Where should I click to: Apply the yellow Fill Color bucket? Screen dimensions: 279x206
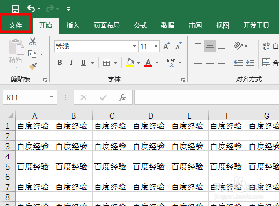pos(130,63)
